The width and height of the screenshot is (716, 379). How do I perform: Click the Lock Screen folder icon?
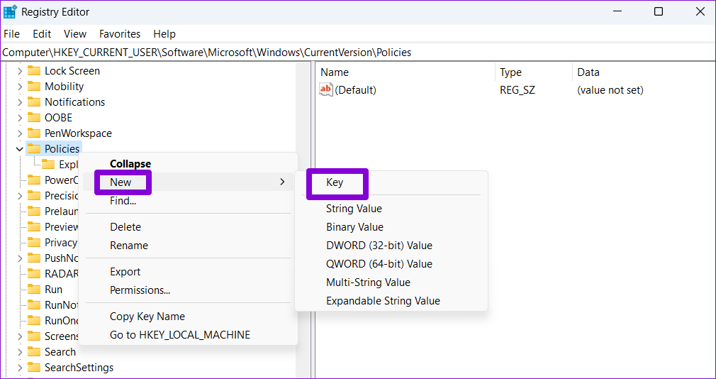point(34,71)
